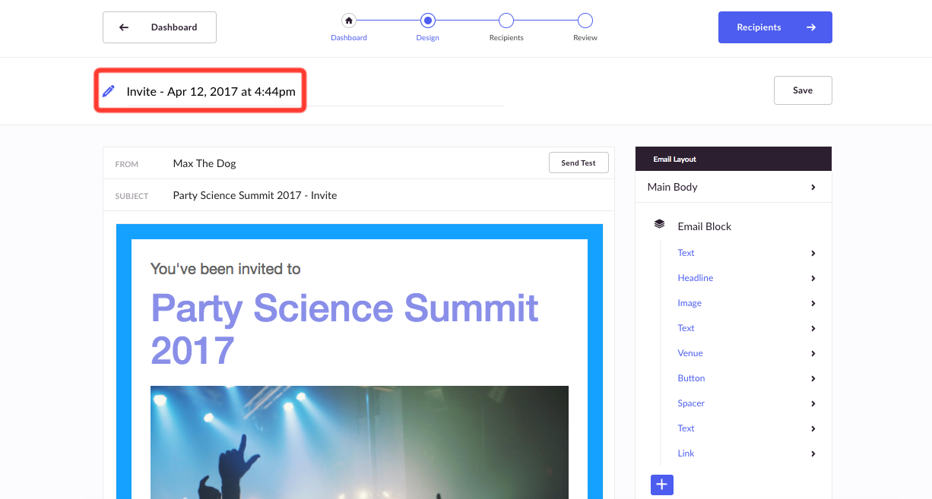
Task: Click the blue plus add-block button
Action: tap(661, 484)
